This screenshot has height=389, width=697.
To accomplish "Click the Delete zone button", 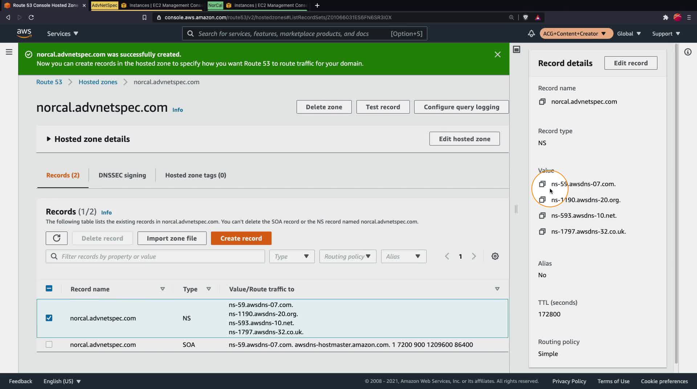I will (324, 107).
